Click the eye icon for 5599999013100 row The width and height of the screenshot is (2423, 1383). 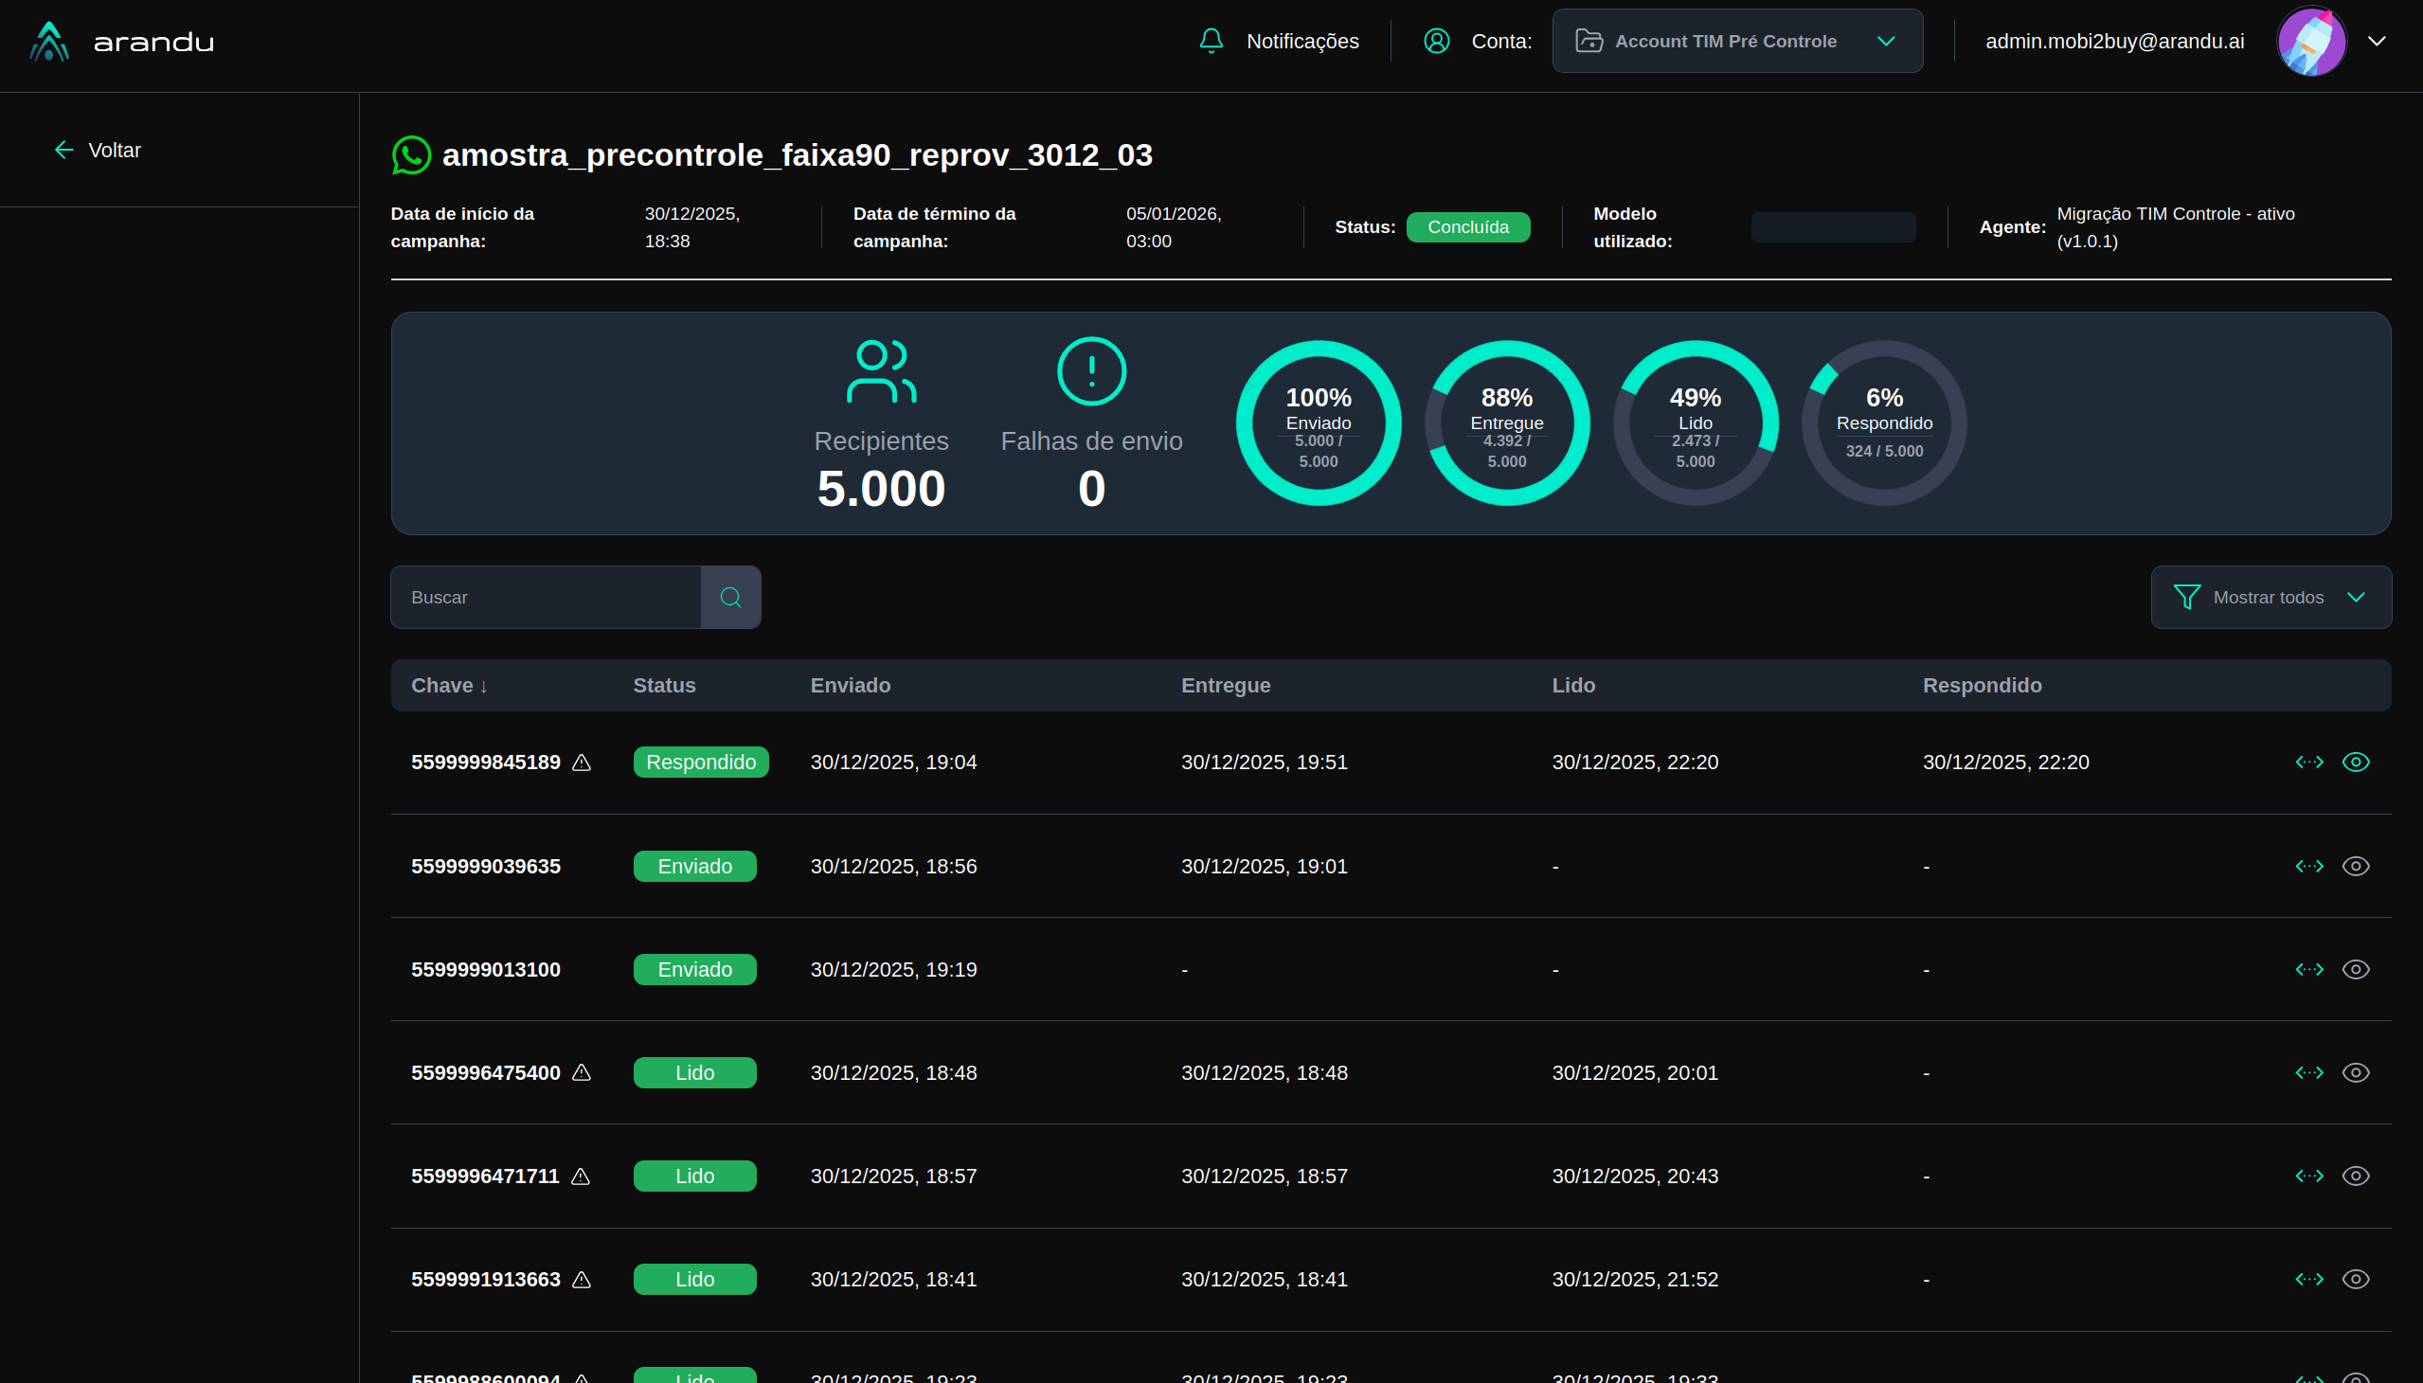pos(2356,970)
